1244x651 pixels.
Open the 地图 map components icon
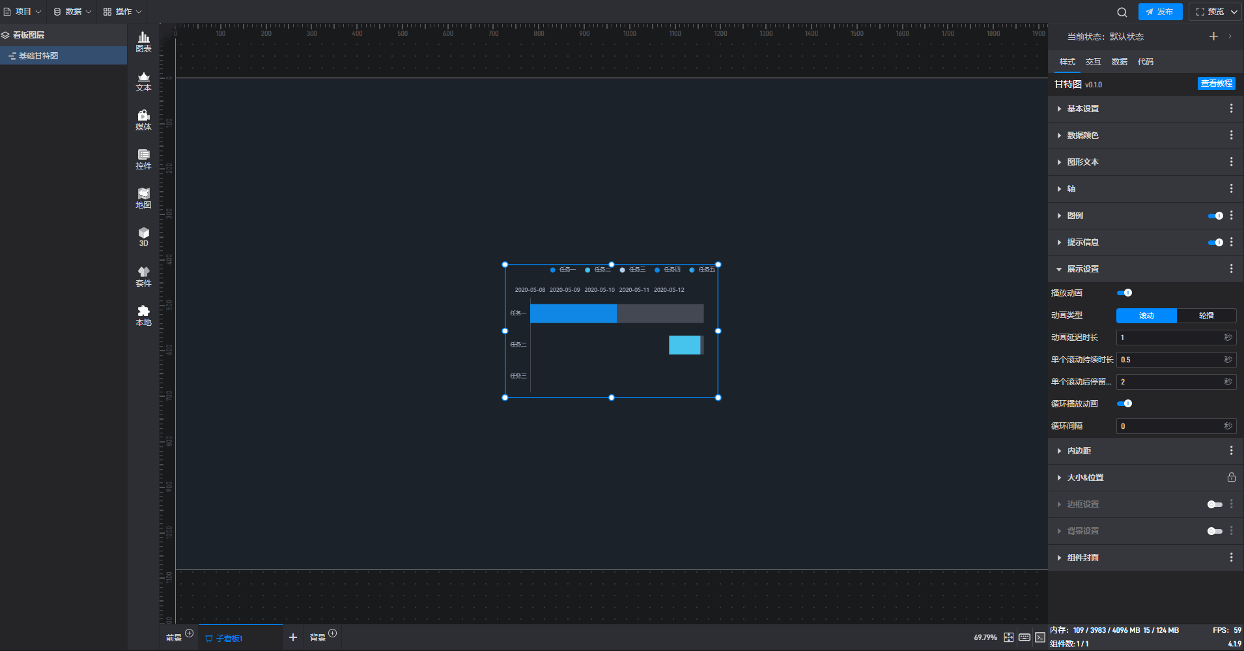143,199
